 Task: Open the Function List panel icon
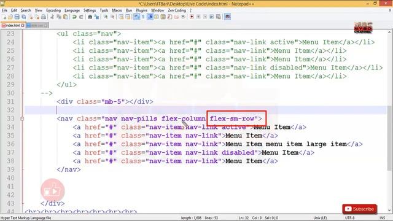(169, 17)
